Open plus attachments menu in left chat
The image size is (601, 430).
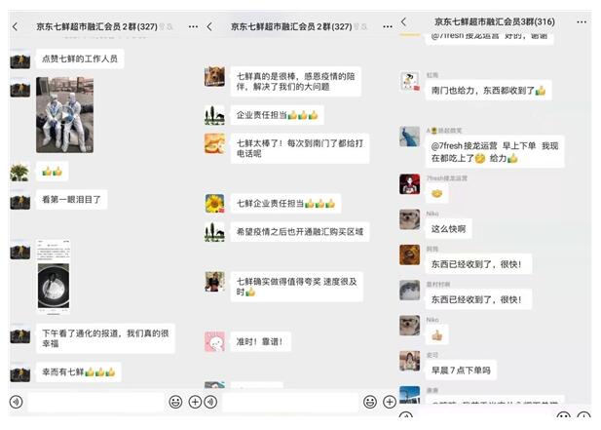point(195,402)
